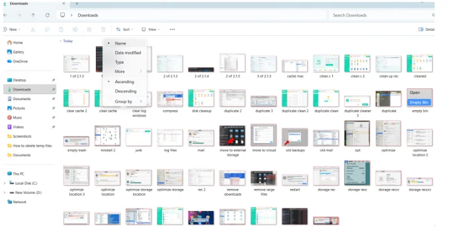This screenshot has height=228, width=449.
Task: Select Downloads in the sidebar
Action: [30, 89]
